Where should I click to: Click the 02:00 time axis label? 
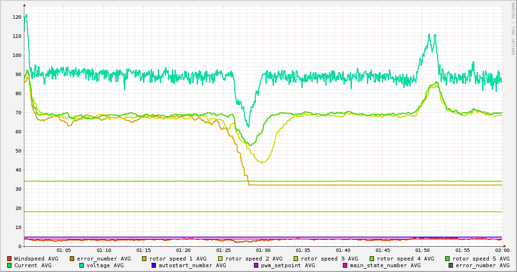(x=502, y=250)
